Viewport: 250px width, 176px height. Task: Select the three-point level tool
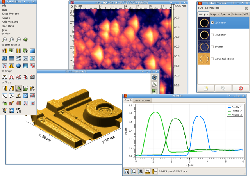pos(18,96)
